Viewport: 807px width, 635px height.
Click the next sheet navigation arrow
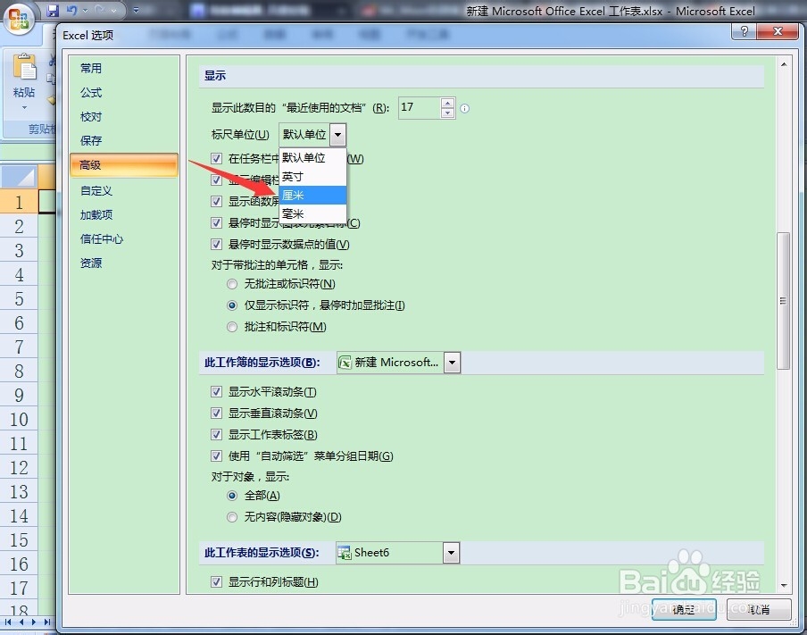pyautogui.click(x=33, y=622)
